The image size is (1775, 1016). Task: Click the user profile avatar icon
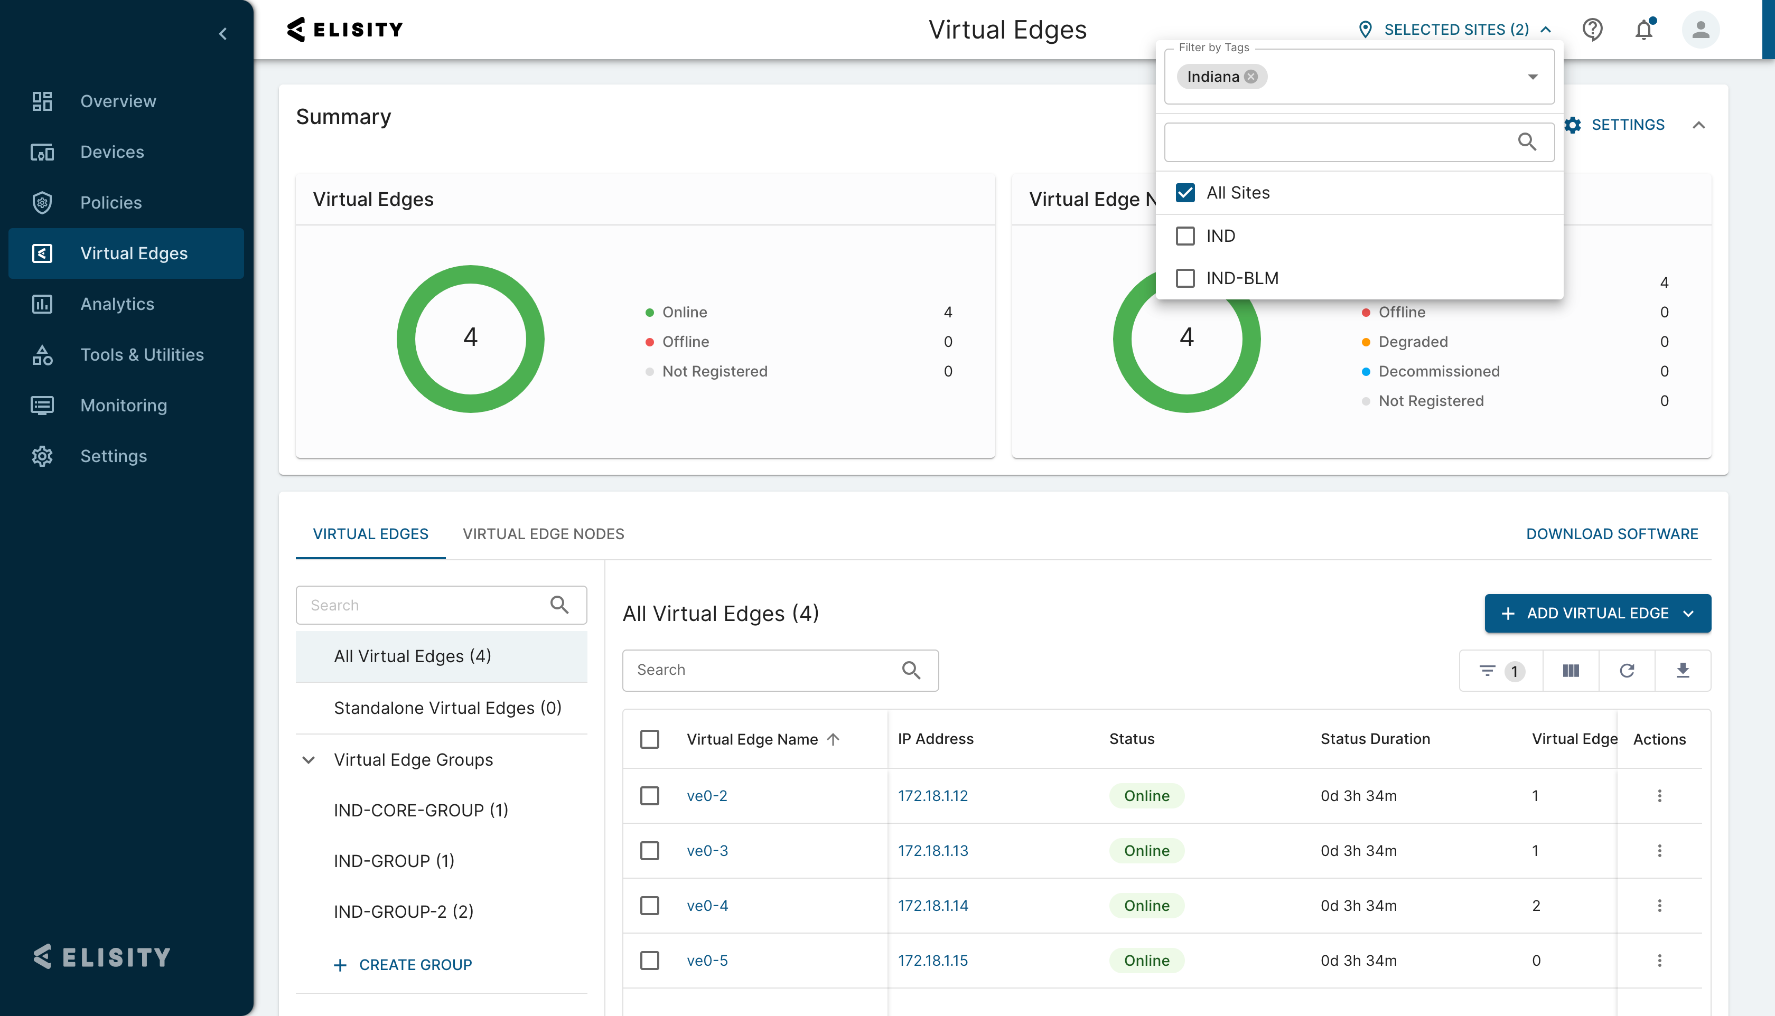(x=1701, y=30)
